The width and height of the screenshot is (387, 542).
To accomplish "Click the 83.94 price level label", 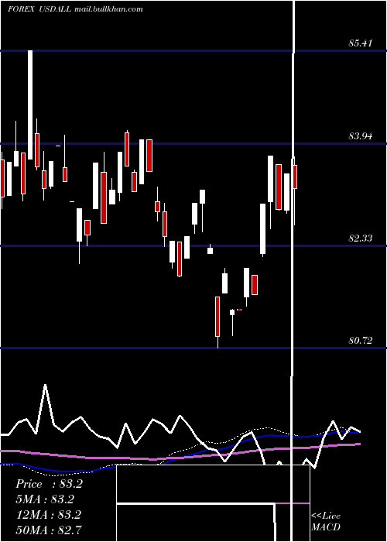I will 361,136.
